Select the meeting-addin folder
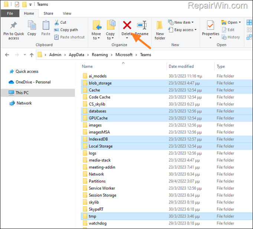The image size is (253, 229). 167,167
